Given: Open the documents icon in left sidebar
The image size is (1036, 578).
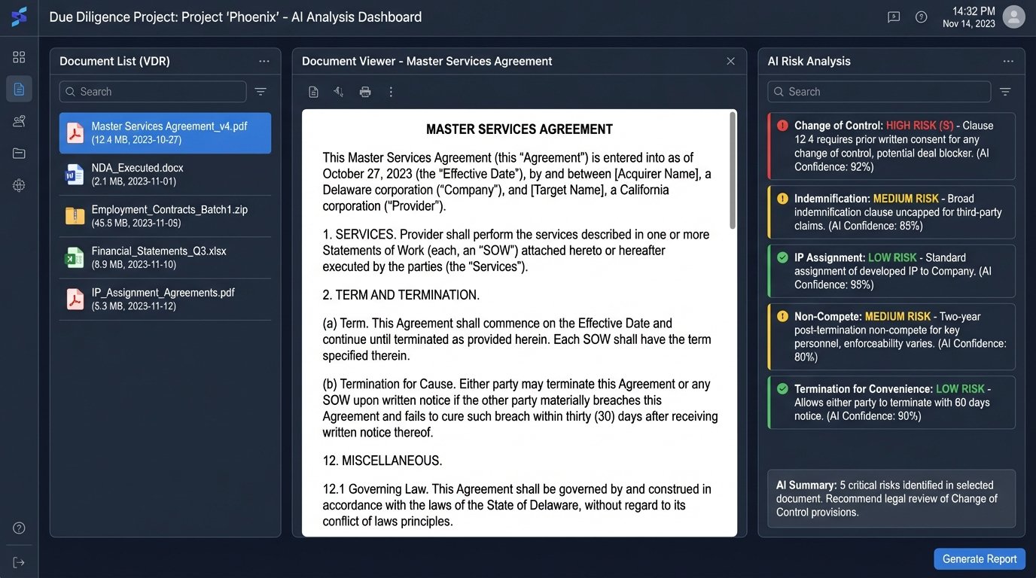Looking at the screenshot, I should [19, 89].
